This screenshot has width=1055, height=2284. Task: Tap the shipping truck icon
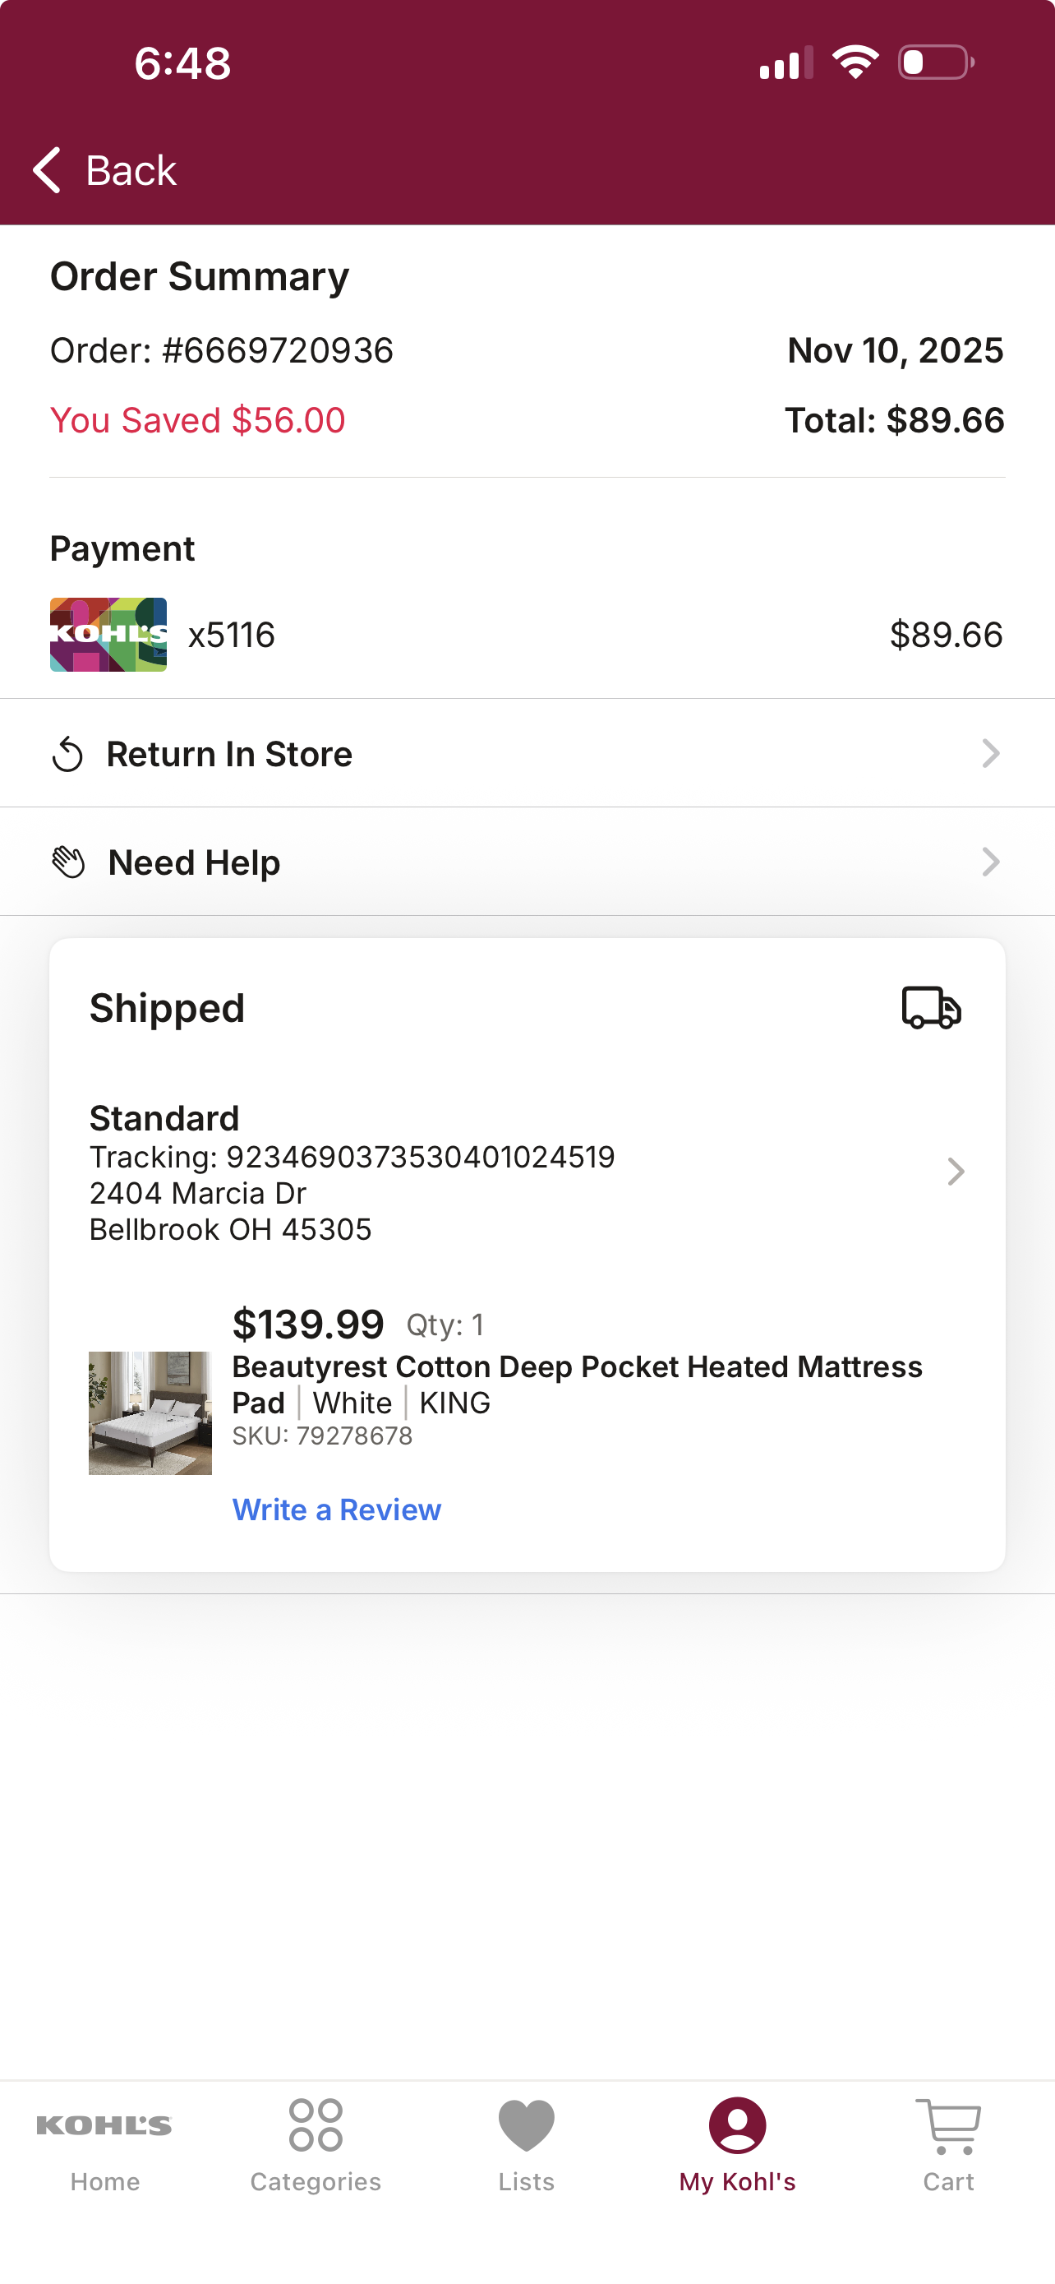(x=931, y=1008)
